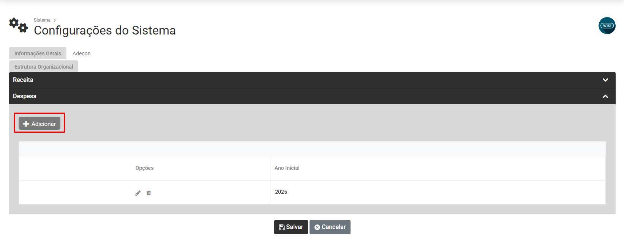624x240 pixels.
Task: Switch to the Adecon tab
Action: coord(82,53)
